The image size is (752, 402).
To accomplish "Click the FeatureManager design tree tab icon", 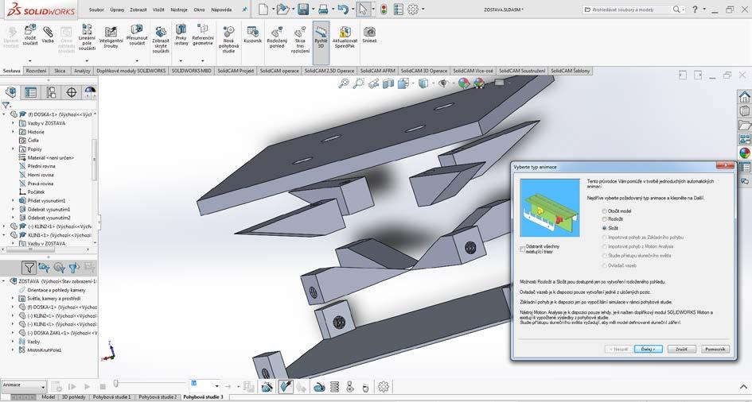I will [x=10, y=92].
